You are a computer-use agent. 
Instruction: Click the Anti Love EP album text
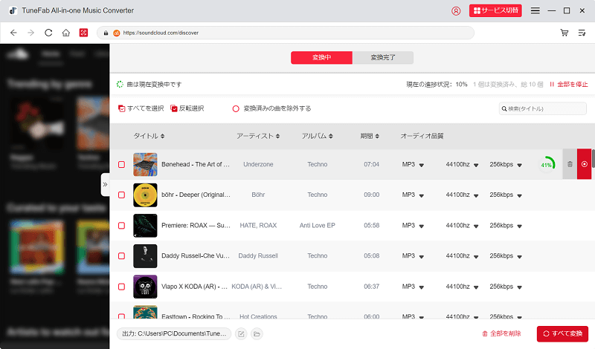point(318,226)
